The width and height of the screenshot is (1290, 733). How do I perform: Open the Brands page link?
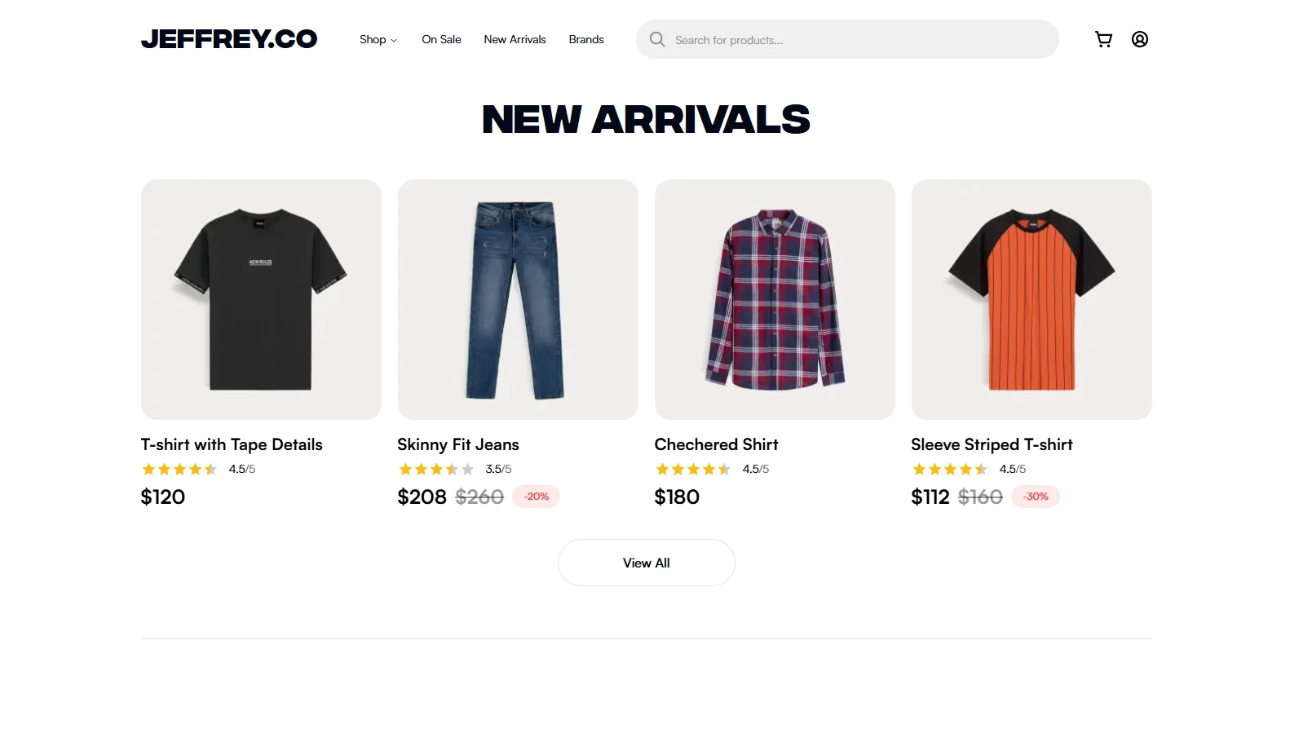coord(585,39)
